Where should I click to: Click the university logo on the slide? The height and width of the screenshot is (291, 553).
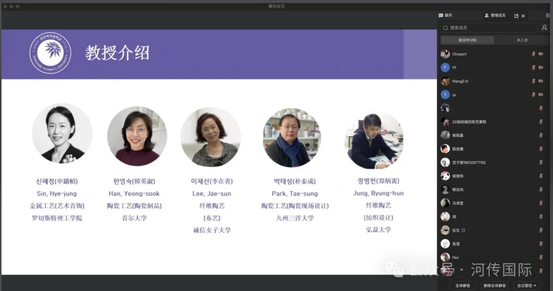50,53
